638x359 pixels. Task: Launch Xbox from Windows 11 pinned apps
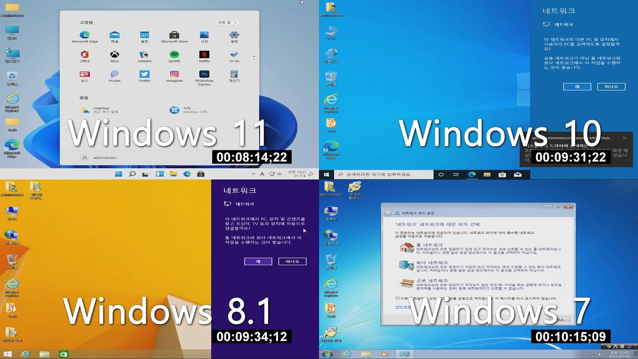(x=115, y=57)
